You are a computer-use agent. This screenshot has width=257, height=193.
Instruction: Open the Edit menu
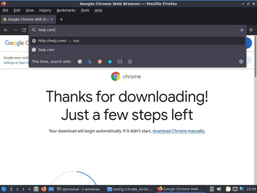(x=17, y=10)
